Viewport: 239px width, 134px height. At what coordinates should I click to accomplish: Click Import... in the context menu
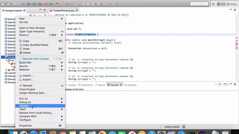tap(40, 76)
